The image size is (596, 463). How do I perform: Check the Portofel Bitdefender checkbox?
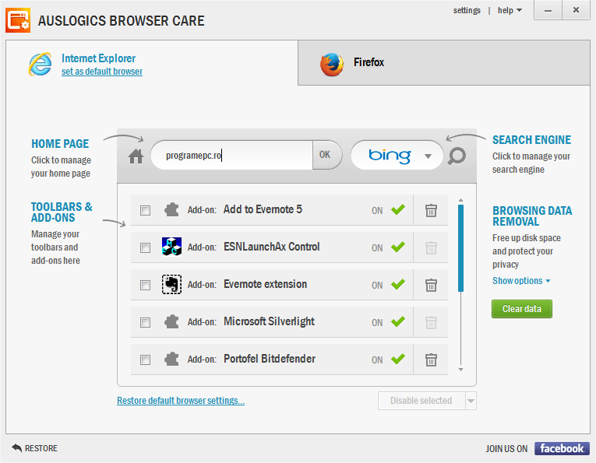click(145, 360)
